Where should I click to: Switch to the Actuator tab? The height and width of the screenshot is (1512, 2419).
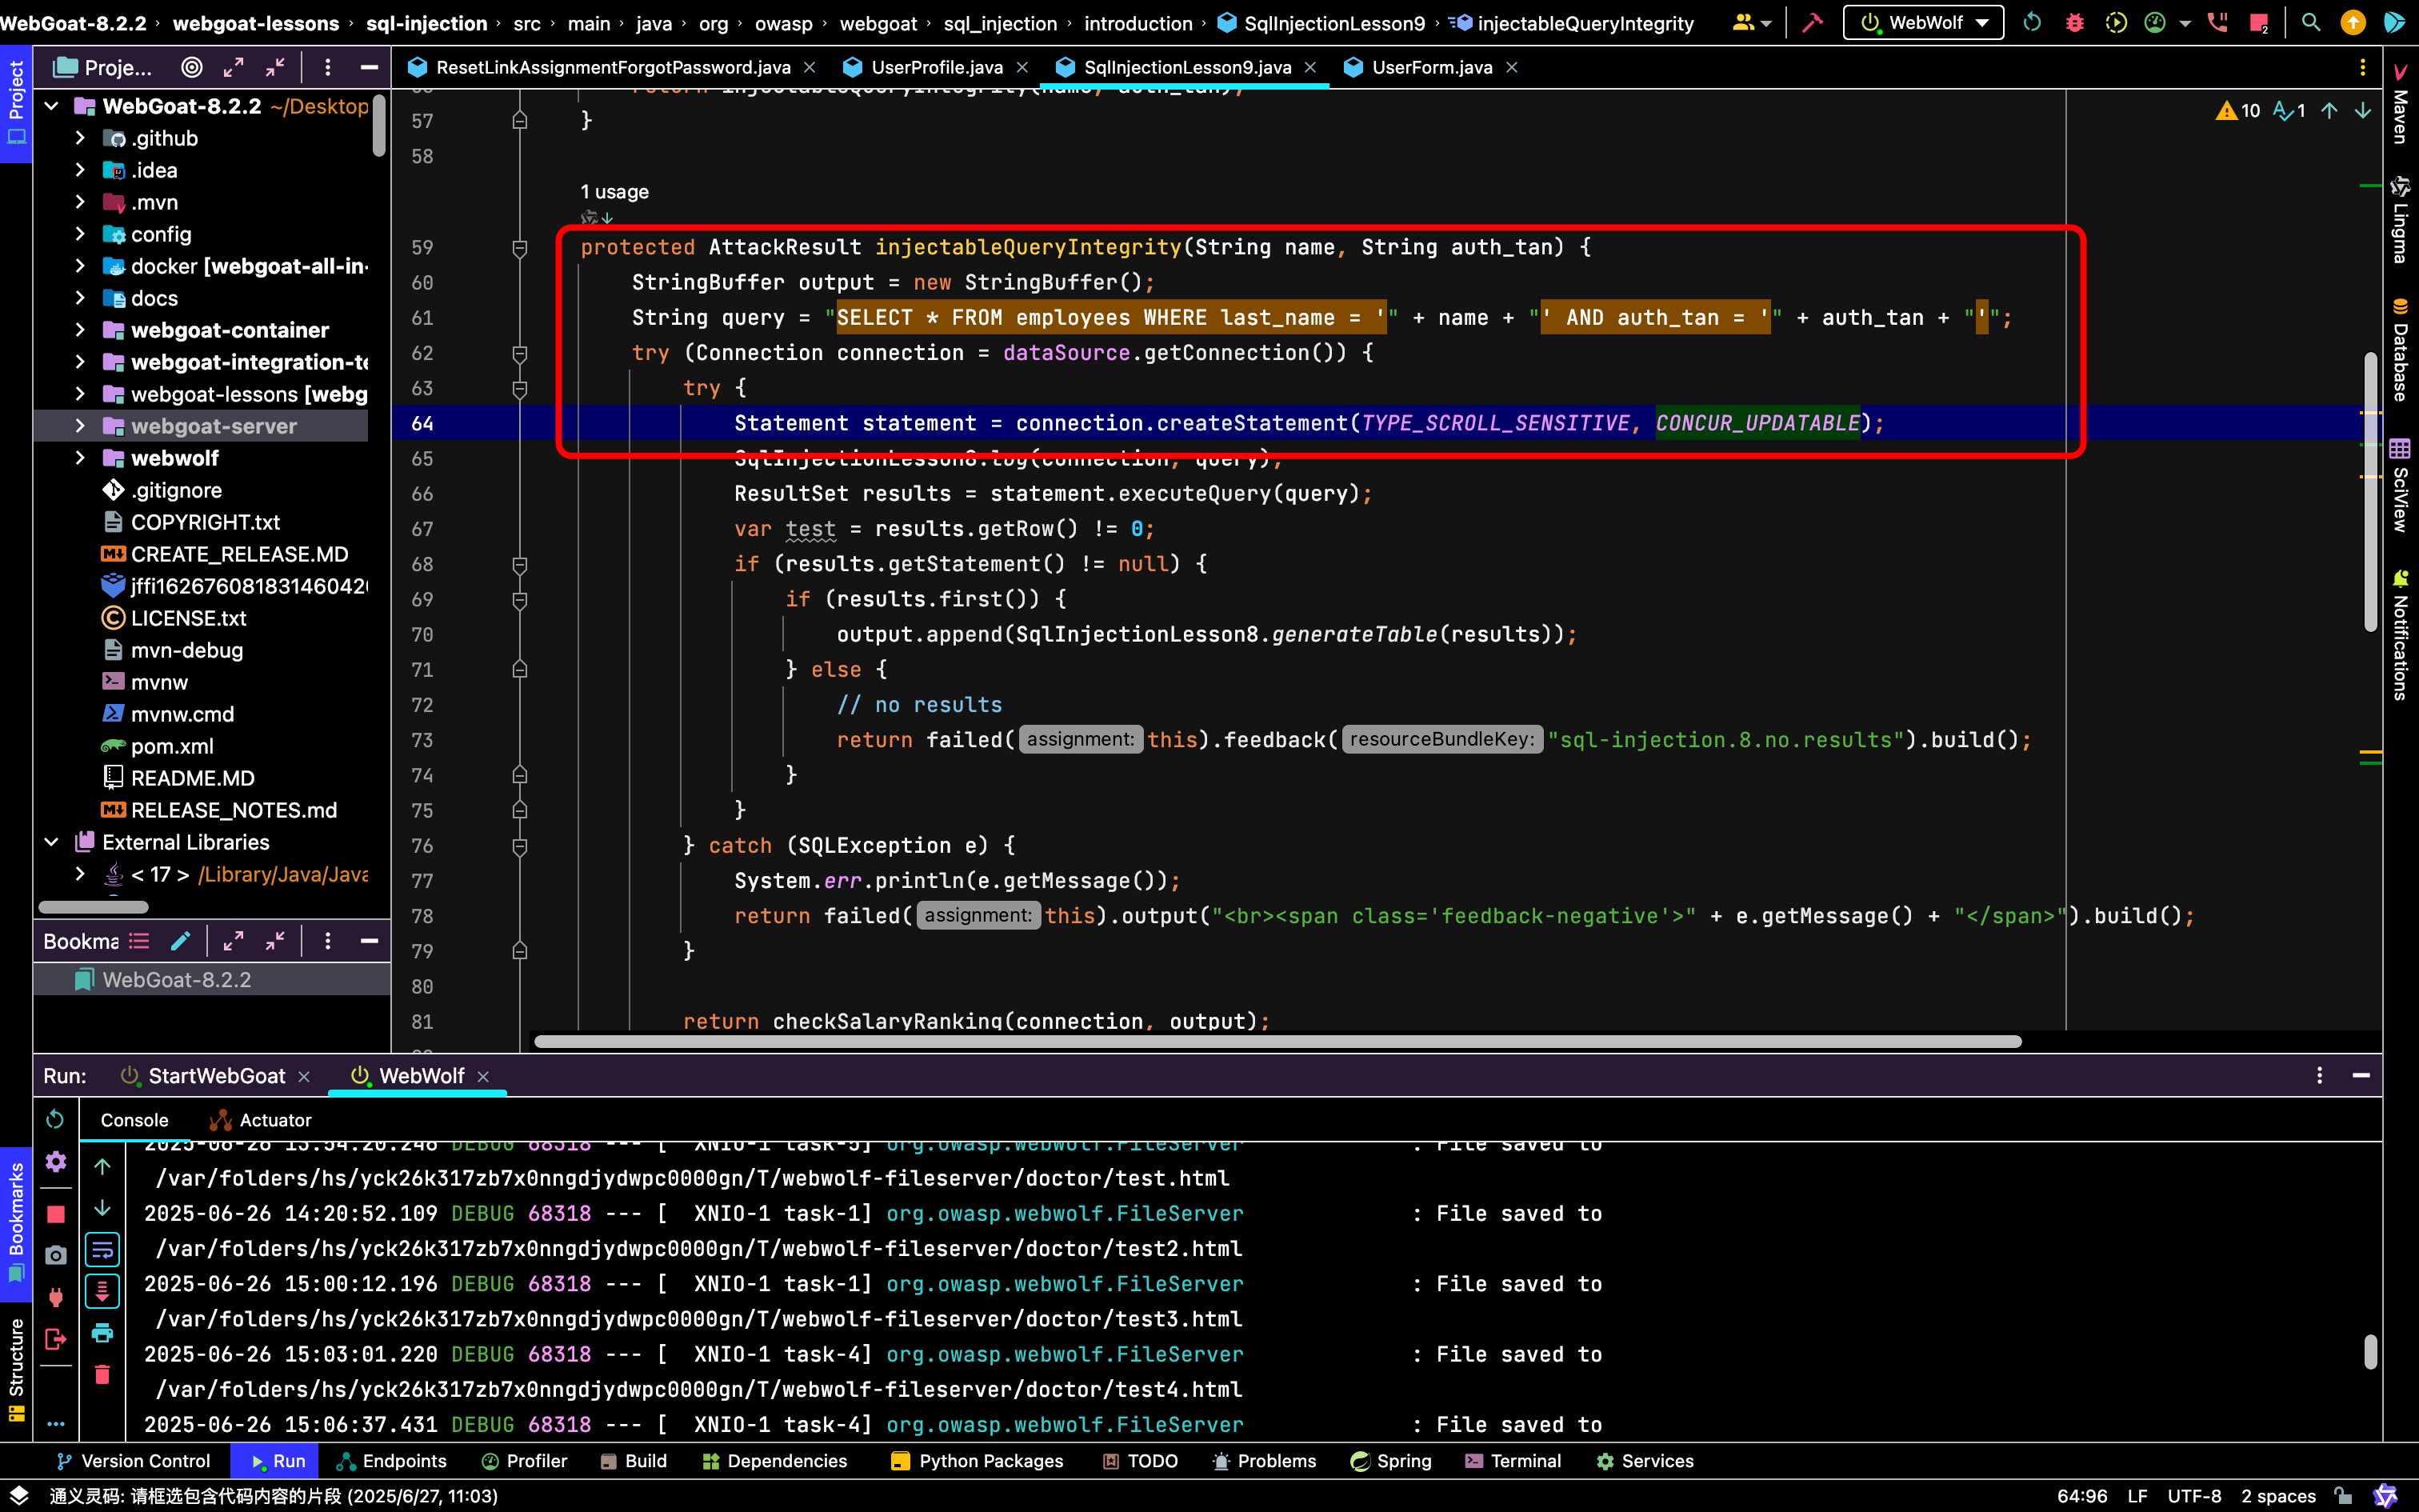tap(260, 1120)
